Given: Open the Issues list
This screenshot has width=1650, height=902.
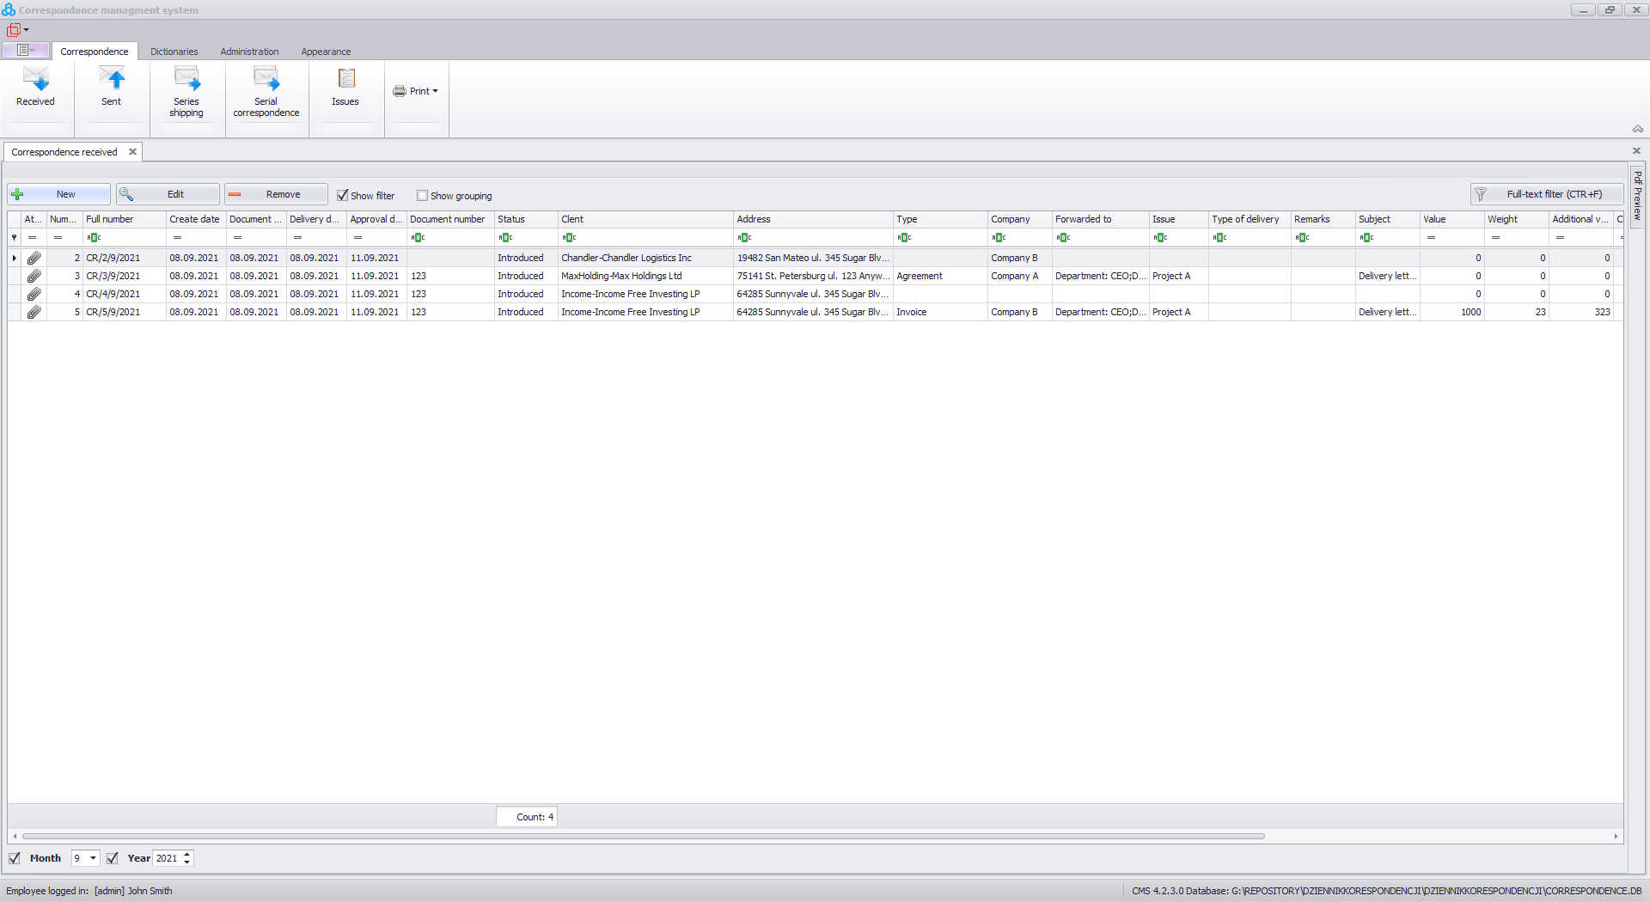Looking at the screenshot, I should (345, 86).
